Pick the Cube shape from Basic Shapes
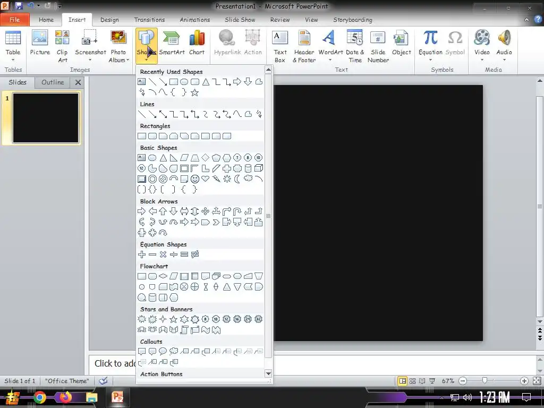 (259, 168)
